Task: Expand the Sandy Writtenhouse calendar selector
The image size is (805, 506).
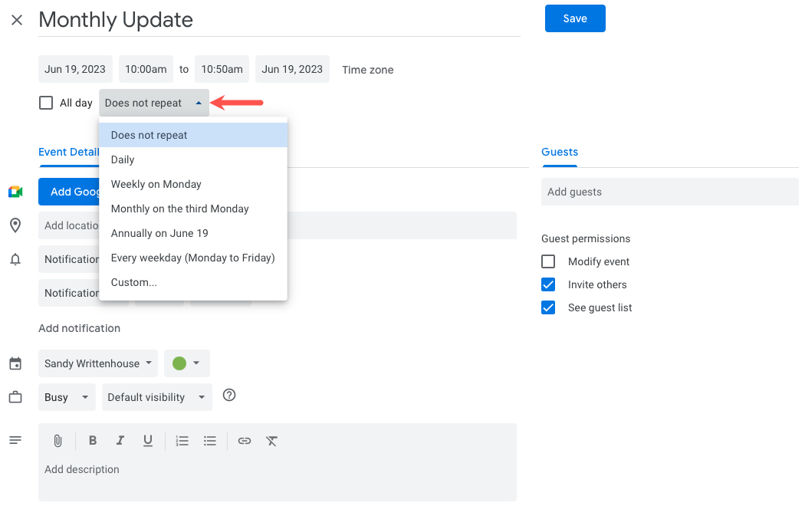Action: (x=97, y=363)
